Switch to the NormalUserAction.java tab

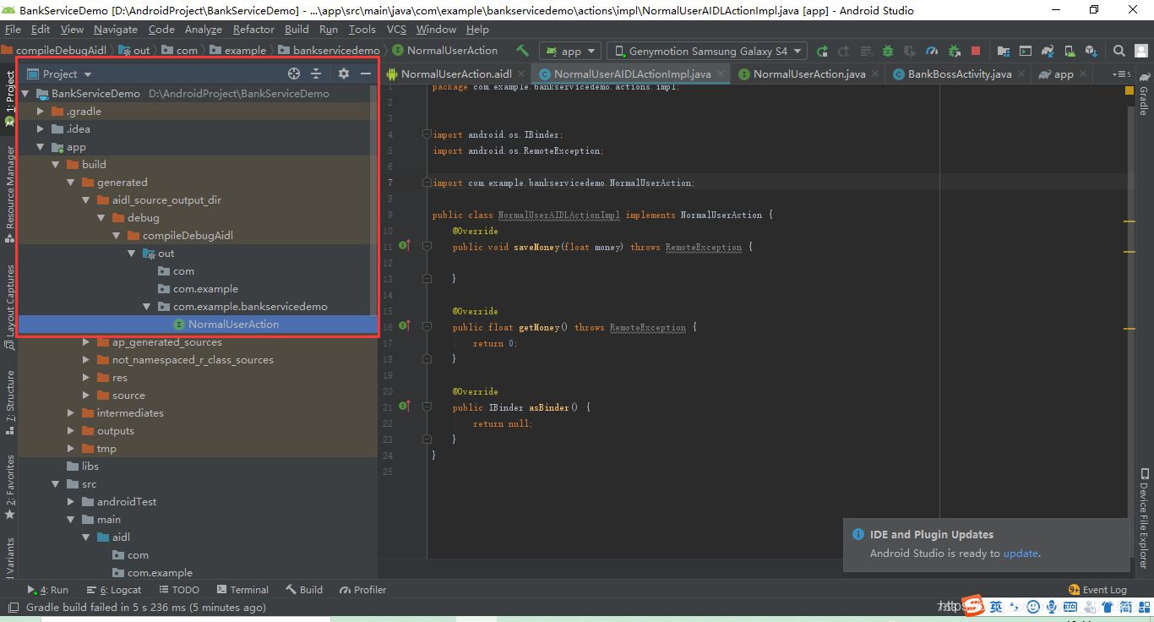pyautogui.click(x=808, y=74)
